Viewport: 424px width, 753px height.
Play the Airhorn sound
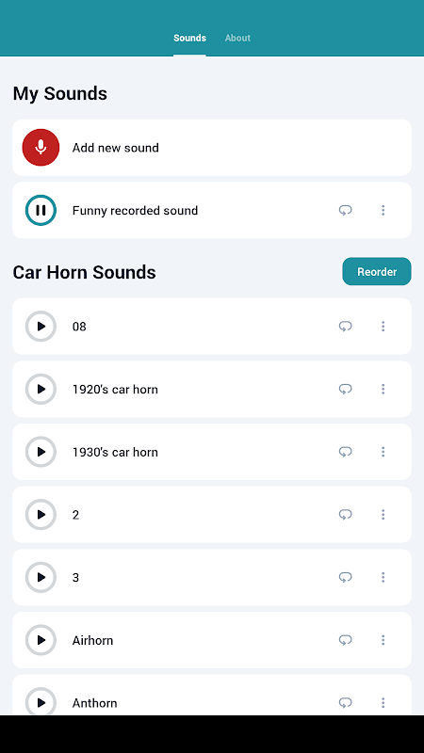(x=41, y=640)
